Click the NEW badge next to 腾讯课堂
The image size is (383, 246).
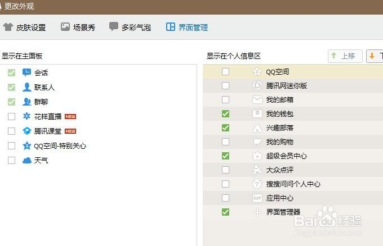click(70, 131)
